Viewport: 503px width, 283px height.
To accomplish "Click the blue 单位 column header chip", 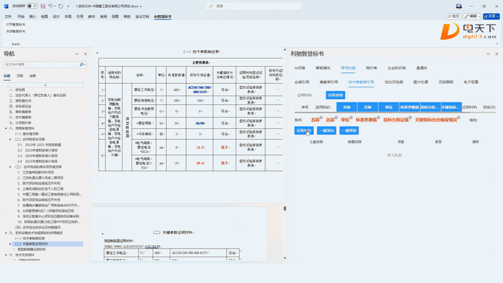I will 389,107.
